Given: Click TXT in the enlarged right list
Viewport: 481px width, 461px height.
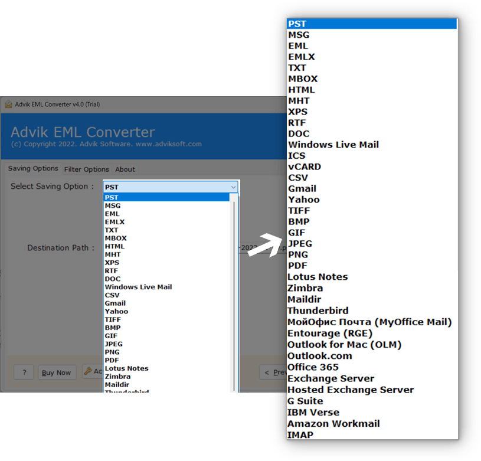Looking at the screenshot, I should [x=372, y=67].
